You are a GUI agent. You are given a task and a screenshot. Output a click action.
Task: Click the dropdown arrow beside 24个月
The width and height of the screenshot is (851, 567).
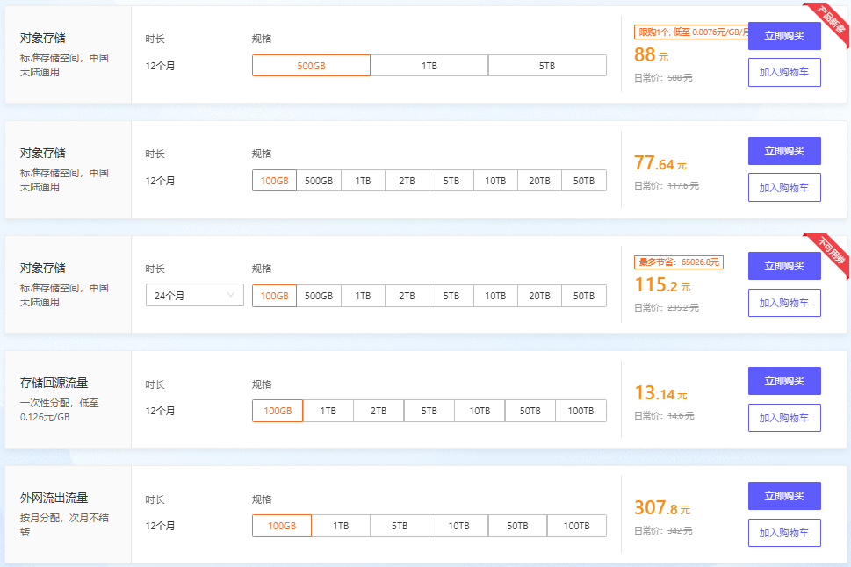233,296
